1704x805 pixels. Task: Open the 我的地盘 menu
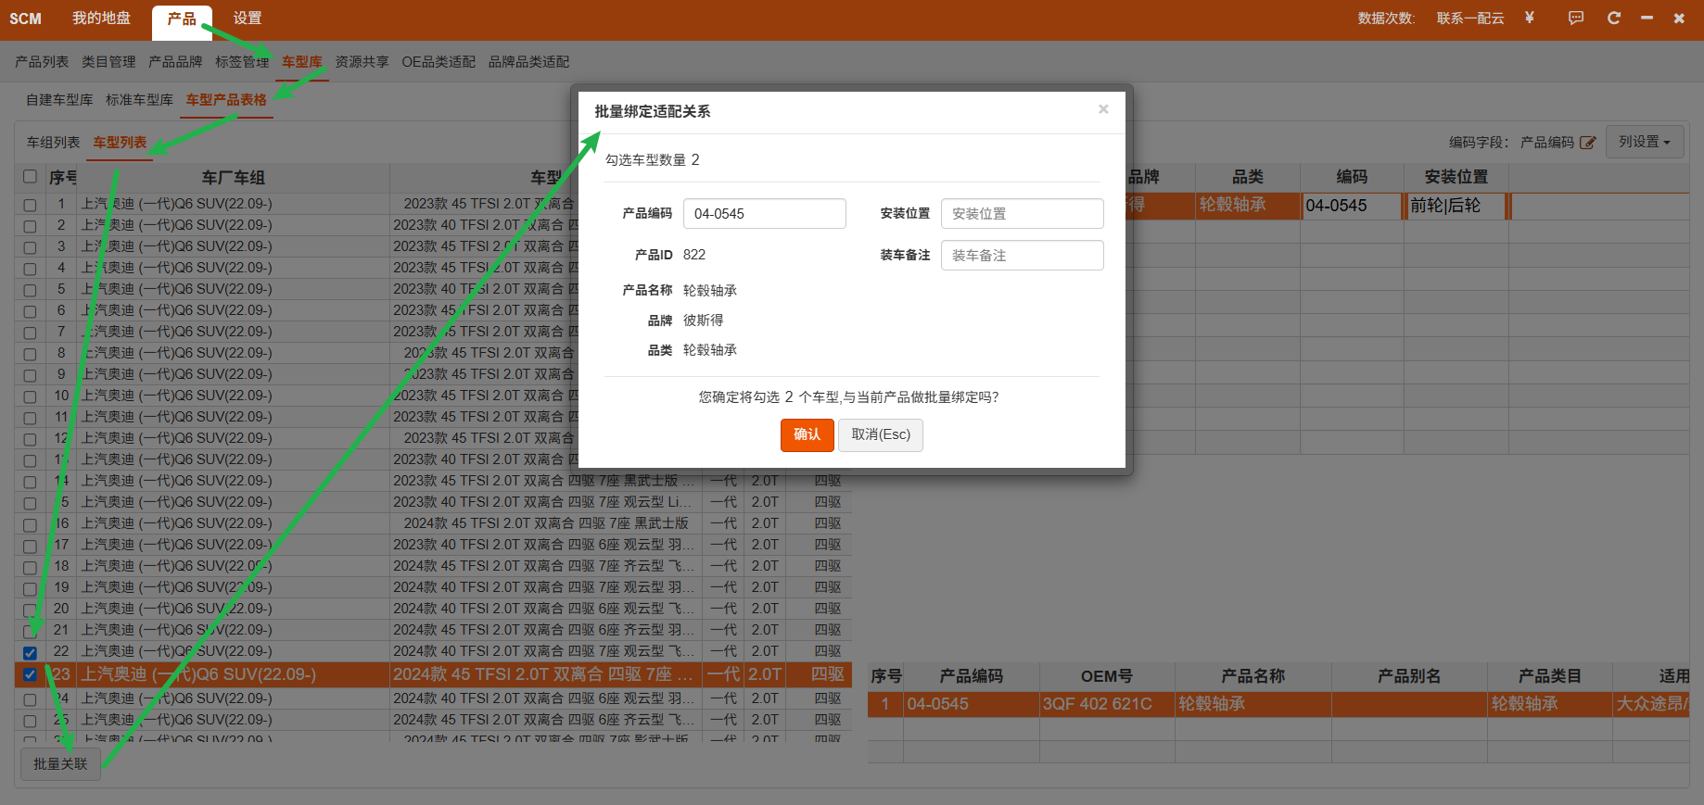pos(101,19)
